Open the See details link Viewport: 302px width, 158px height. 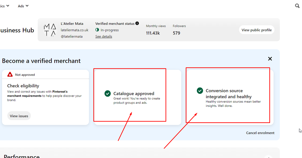pyautogui.click(x=104, y=36)
